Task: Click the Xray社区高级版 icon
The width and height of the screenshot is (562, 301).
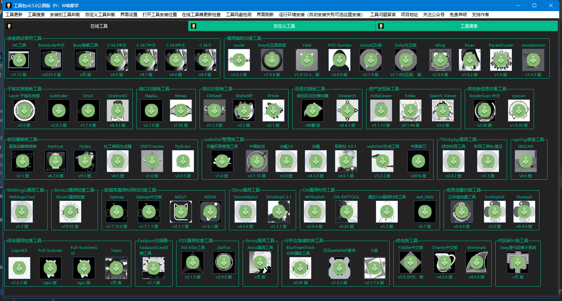Action: coord(272,60)
